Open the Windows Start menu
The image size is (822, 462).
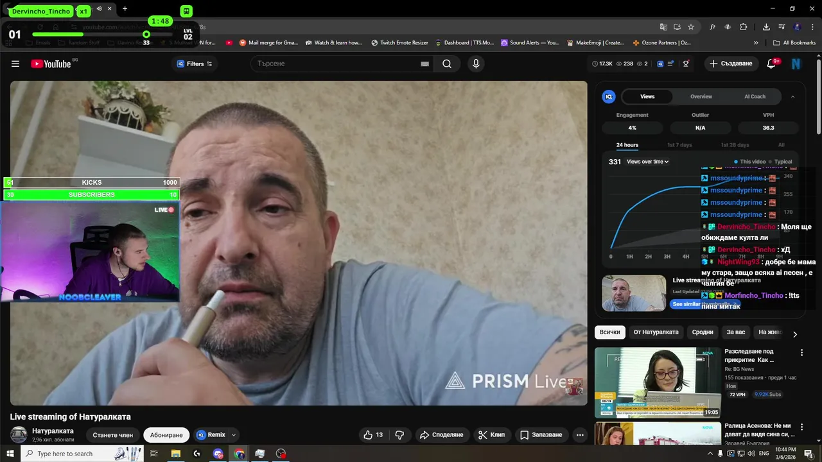pos(10,454)
